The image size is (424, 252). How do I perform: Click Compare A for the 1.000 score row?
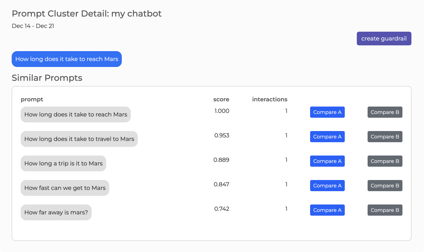coord(327,112)
